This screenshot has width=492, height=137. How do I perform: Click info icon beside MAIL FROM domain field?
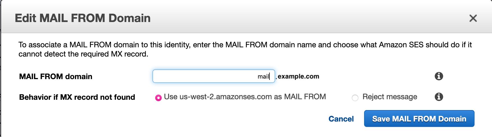coord(439,76)
